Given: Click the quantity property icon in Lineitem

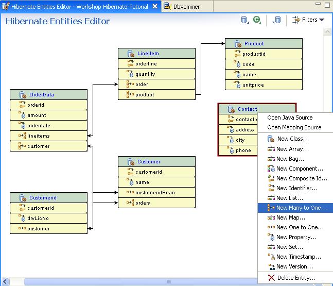Looking at the screenshot, I should click(130, 74).
